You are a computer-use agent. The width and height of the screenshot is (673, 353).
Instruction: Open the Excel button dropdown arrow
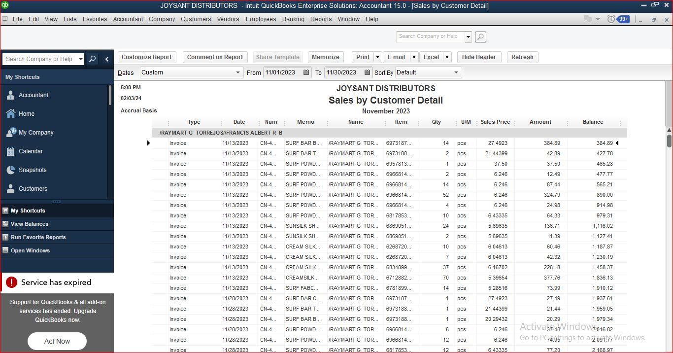tap(447, 57)
